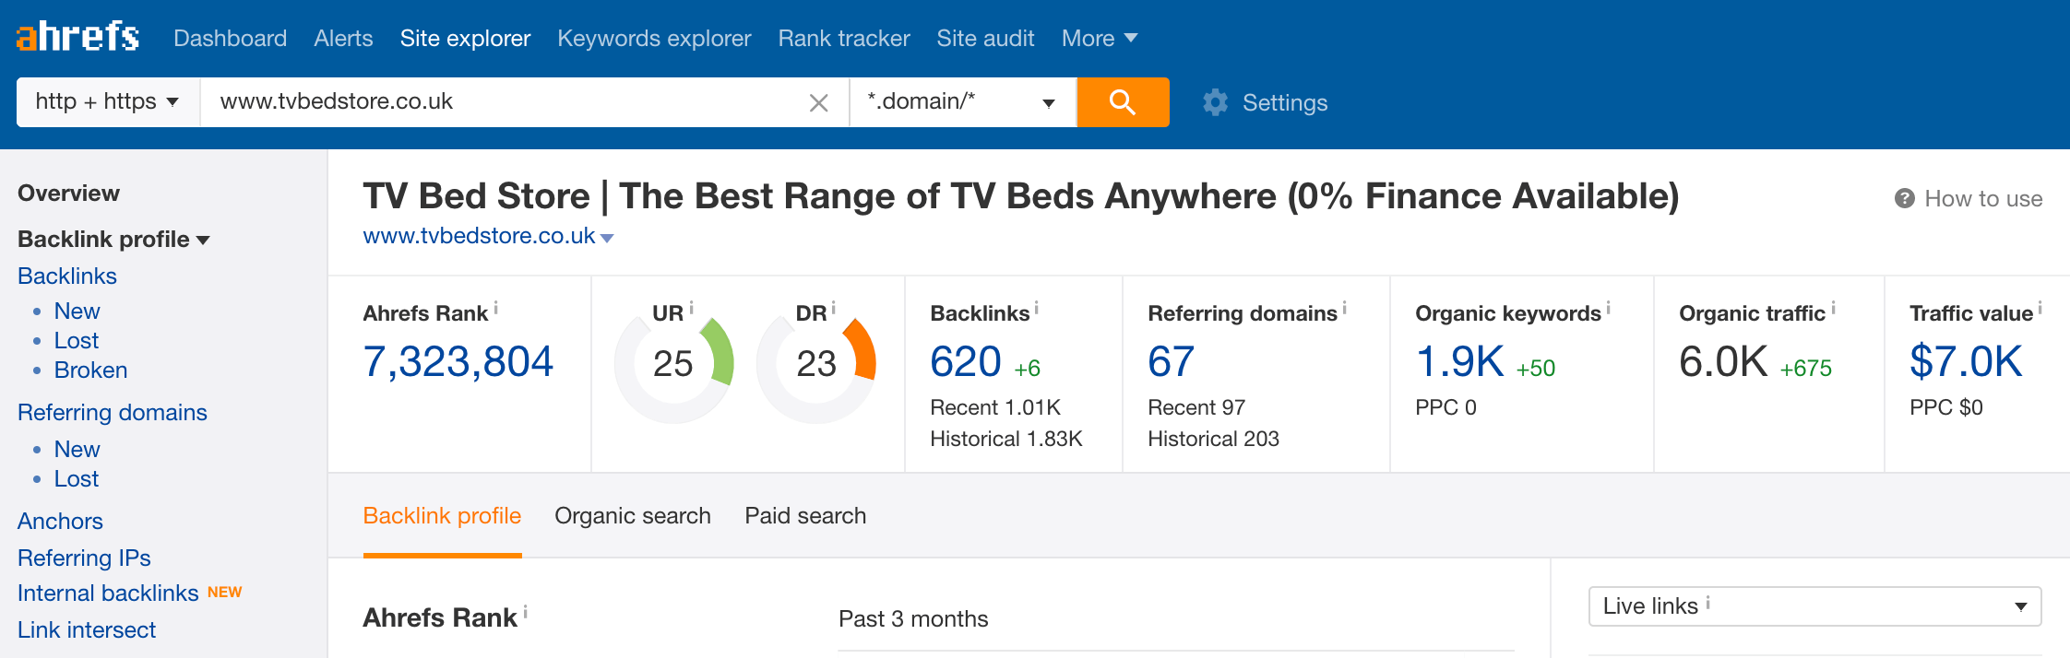Click the Referring domains count 67

coord(1172,361)
